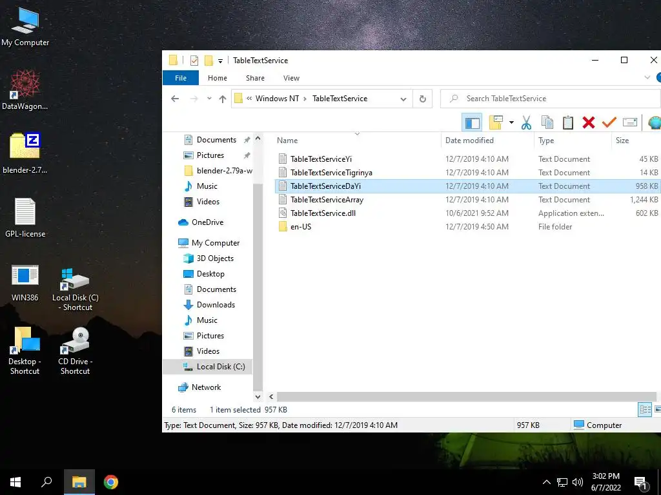Select Local Disk (C:) in navigation pane
This screenshot has height=495, width=661.
click(x=208, y=367)
